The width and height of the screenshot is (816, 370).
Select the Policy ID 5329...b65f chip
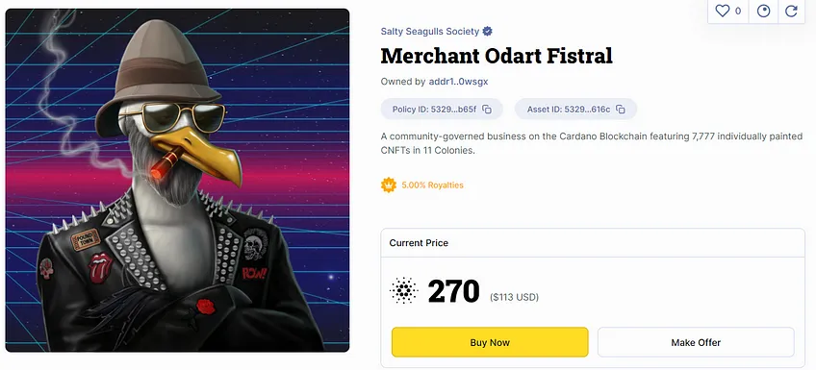(442, 110)
